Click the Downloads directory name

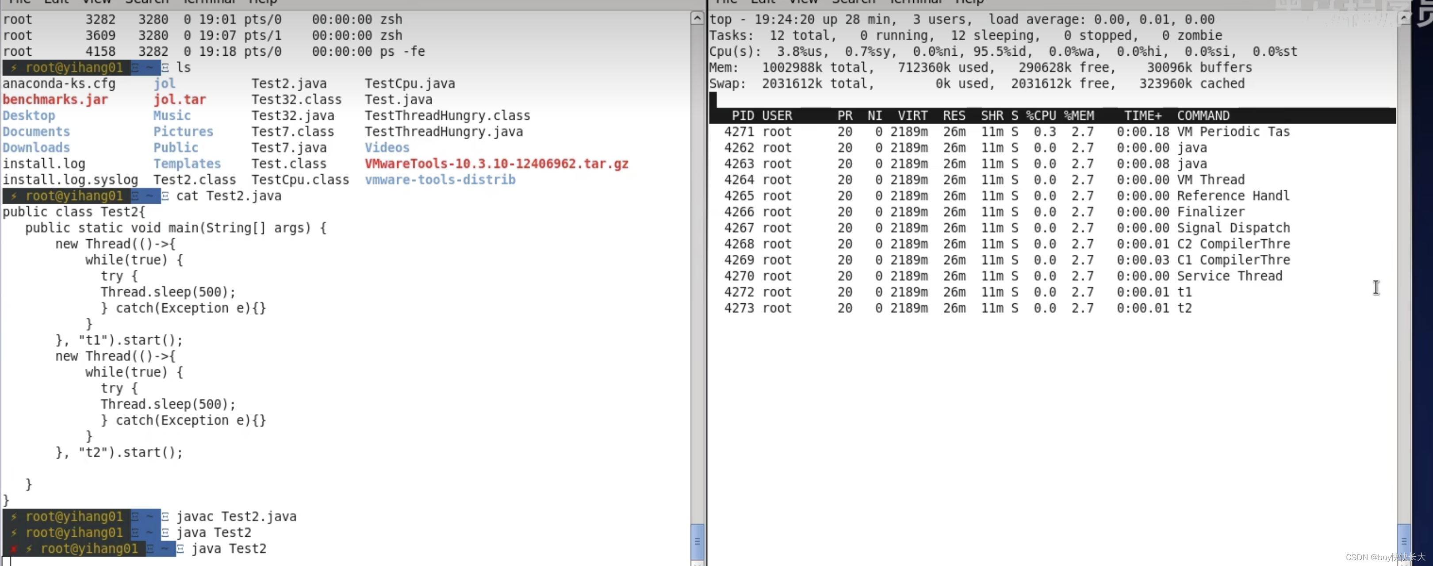pyautogui.click(x=36, y=148)
